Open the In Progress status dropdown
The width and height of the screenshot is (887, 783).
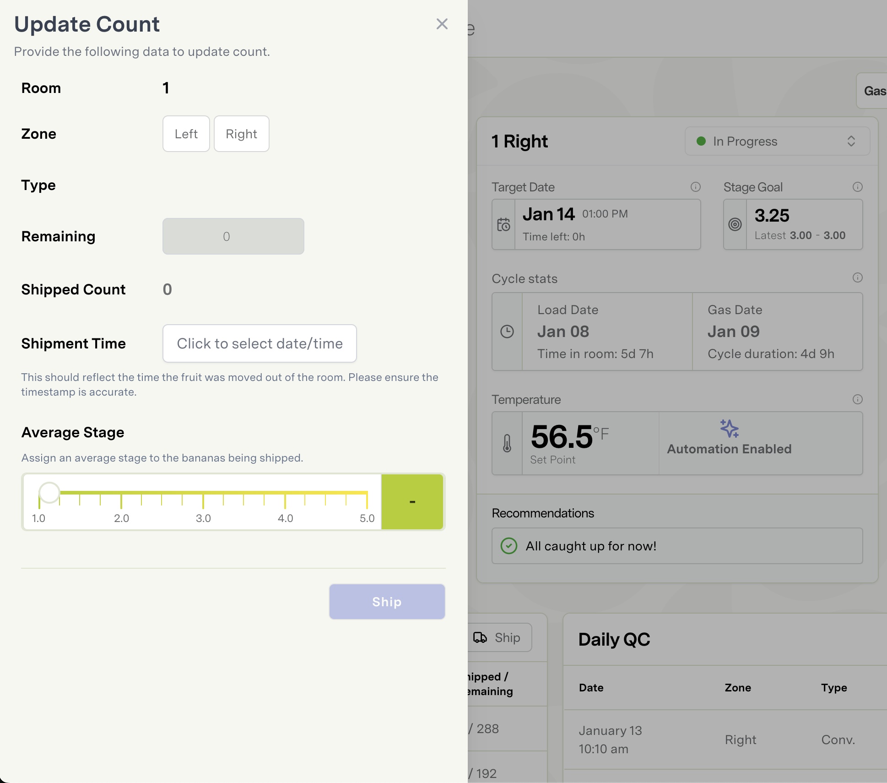click(x=777, y=141)
